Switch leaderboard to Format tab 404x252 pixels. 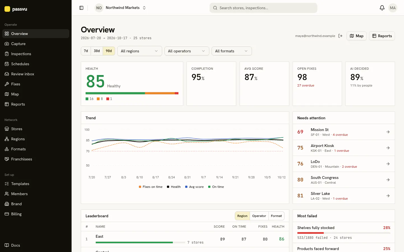(x=276, y=216)
